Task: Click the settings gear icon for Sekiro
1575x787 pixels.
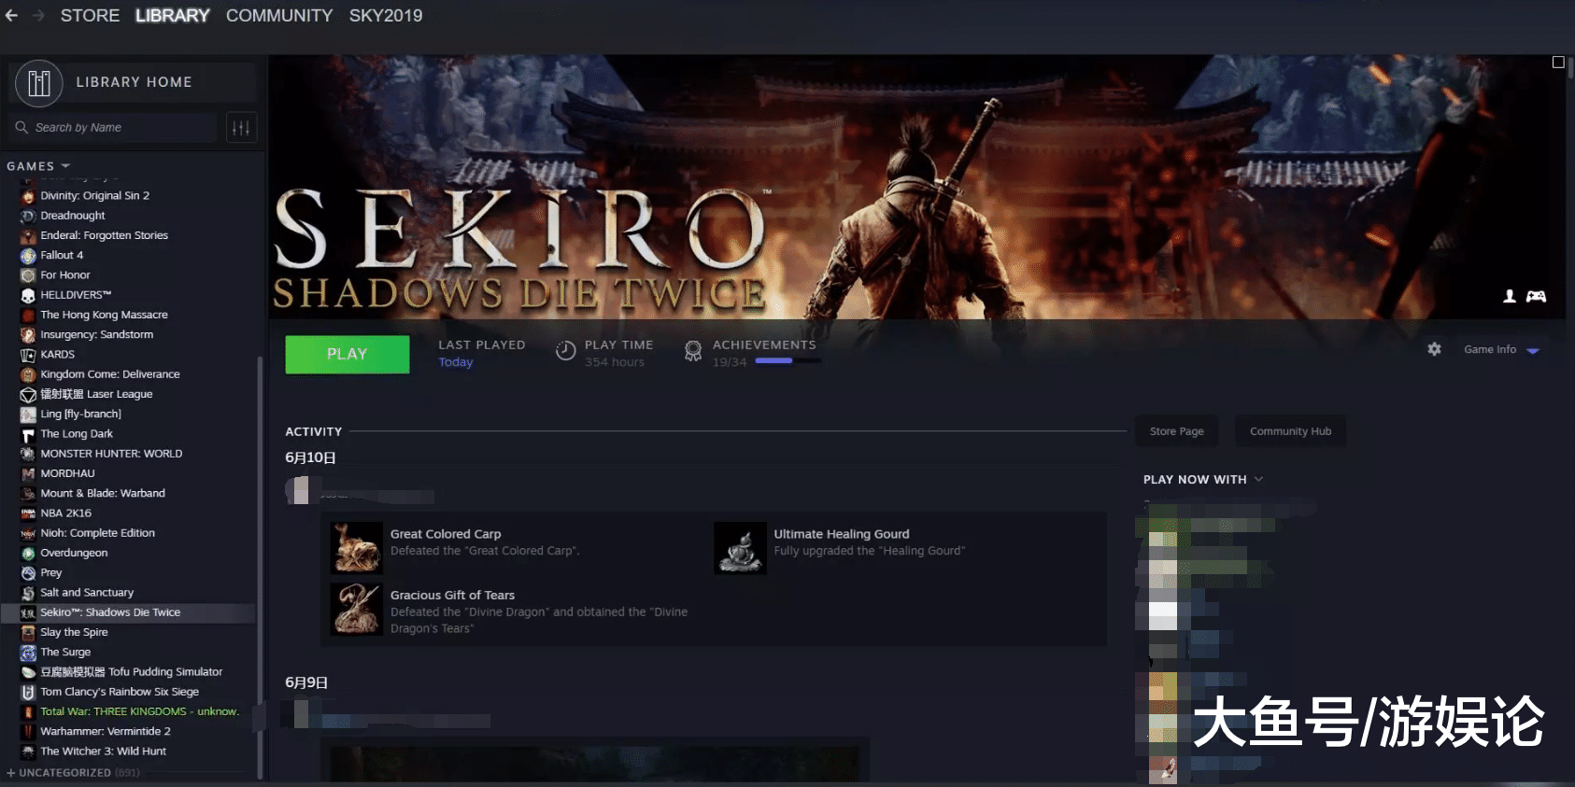Action: pyautogui.click(x=1434, y=349)
